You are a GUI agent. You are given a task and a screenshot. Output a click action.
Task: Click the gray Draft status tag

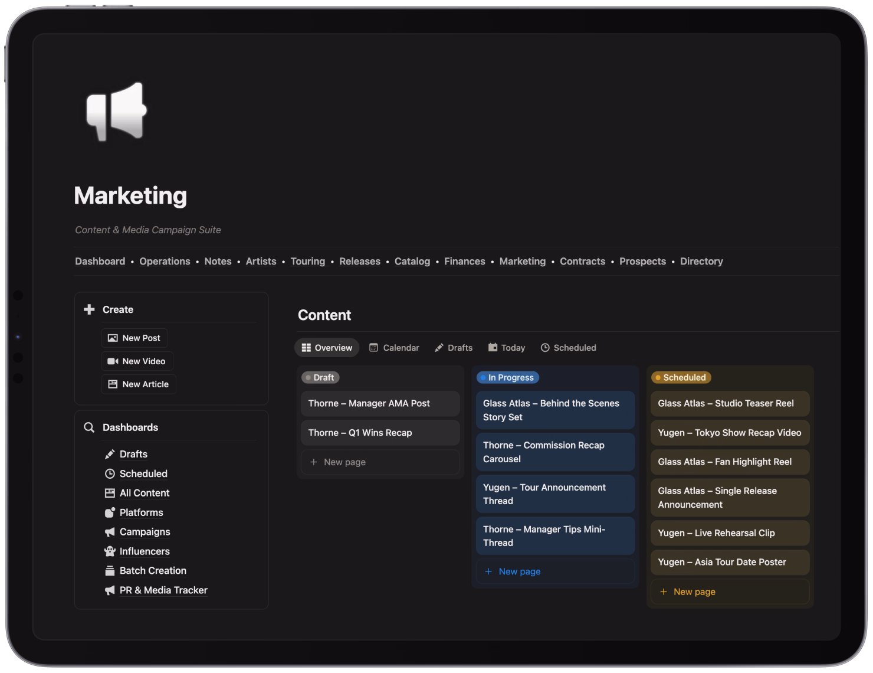(320, 377)
